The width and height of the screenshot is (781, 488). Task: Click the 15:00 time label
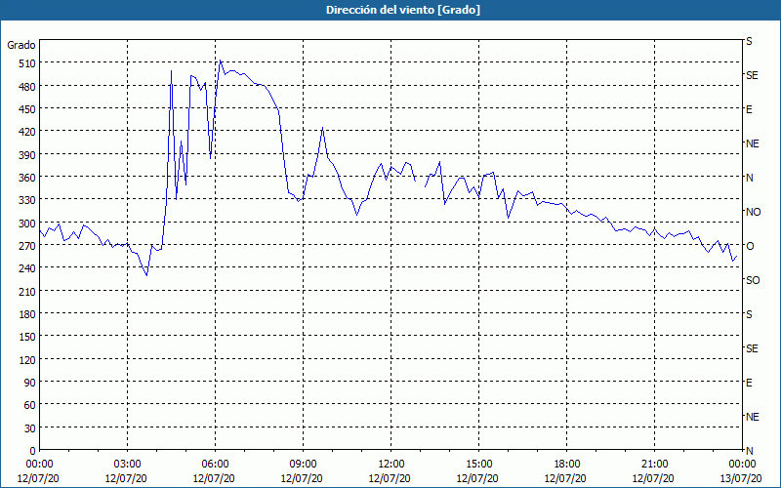pos(479,465)
